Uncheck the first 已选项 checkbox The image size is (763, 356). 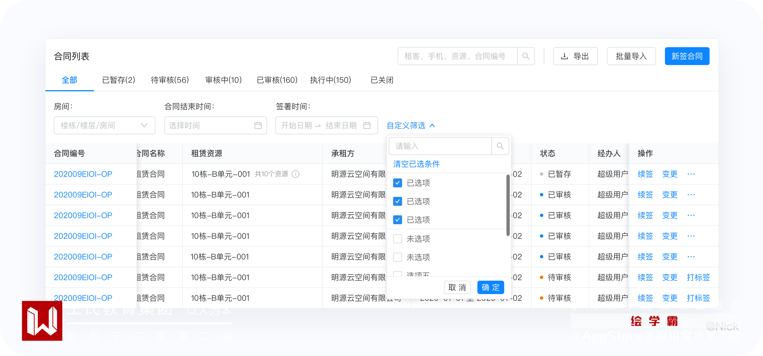397,183
